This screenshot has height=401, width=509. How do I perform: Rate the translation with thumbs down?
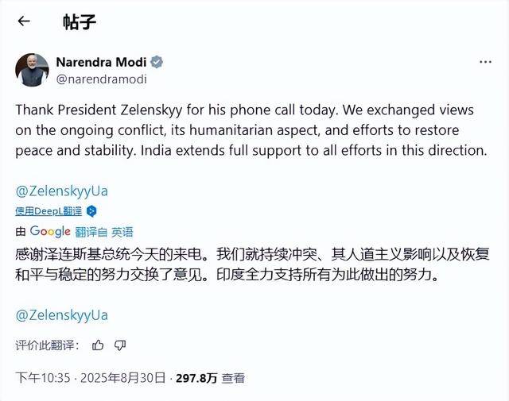(120, 345)
